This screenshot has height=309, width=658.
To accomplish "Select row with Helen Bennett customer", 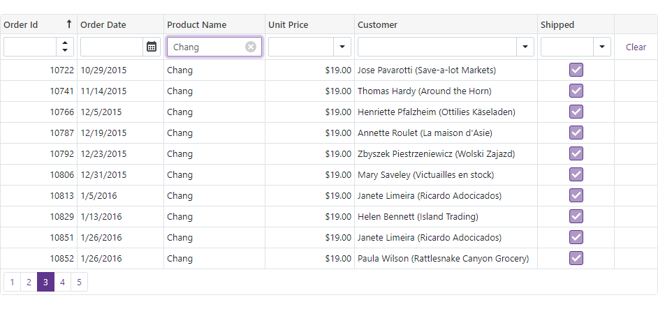I will click(418, 216).
